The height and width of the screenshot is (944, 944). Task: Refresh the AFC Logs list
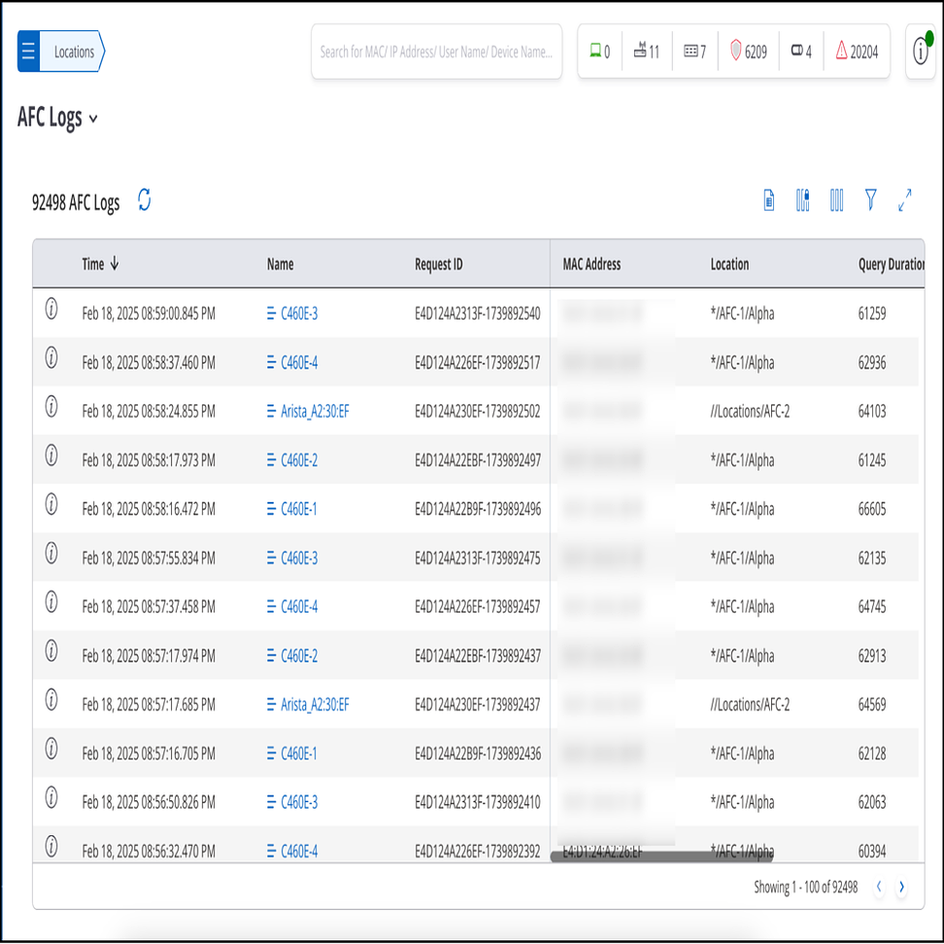click(144, 200)
